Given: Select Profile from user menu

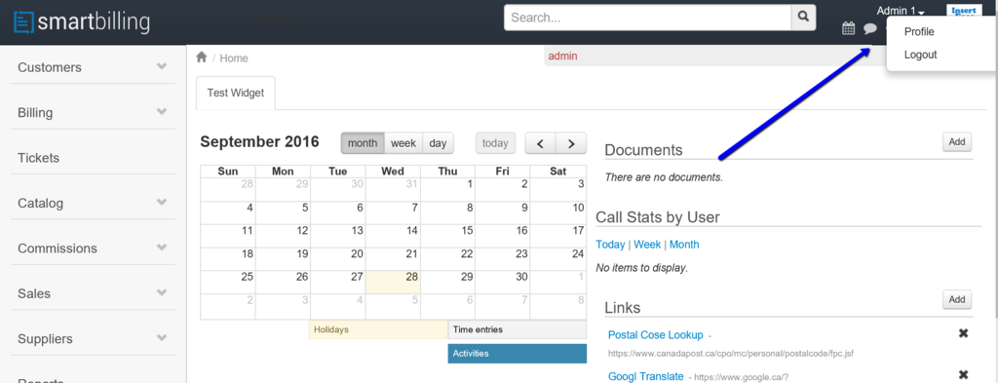Looking at the screenshot, I should pyautogui.click(x=919, y=32).
